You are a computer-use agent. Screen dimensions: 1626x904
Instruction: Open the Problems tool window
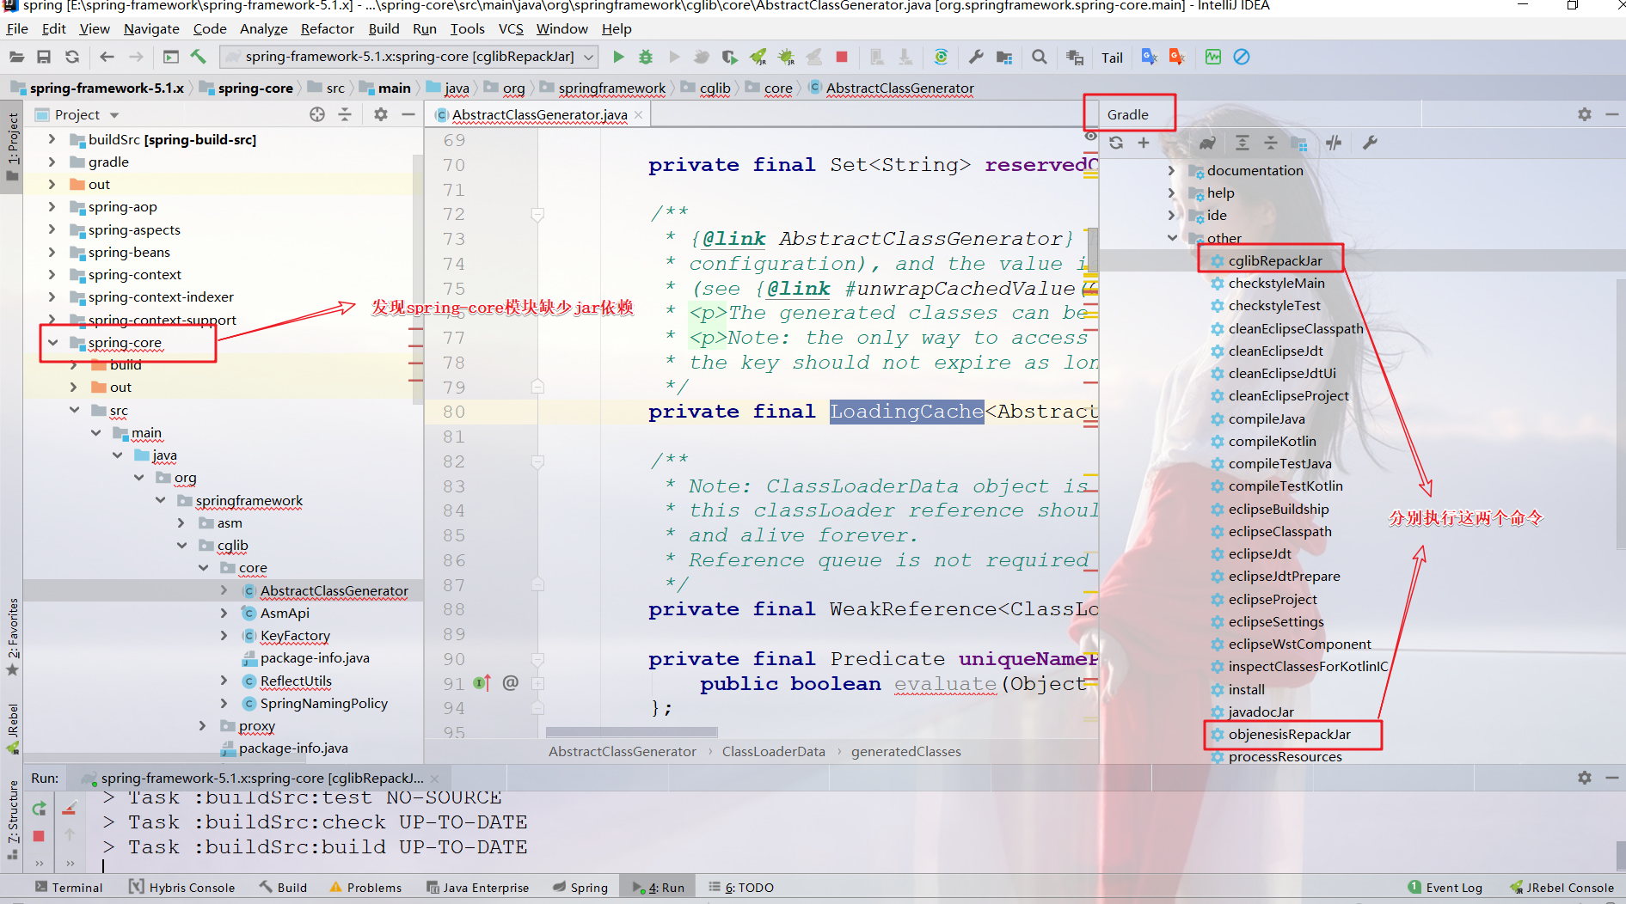(x=365, y=888)
